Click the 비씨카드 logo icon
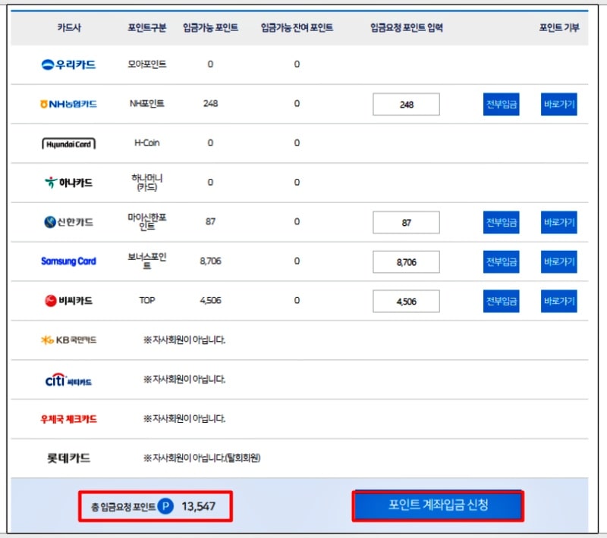Screen dimensions: 607x538 (68, 301)
